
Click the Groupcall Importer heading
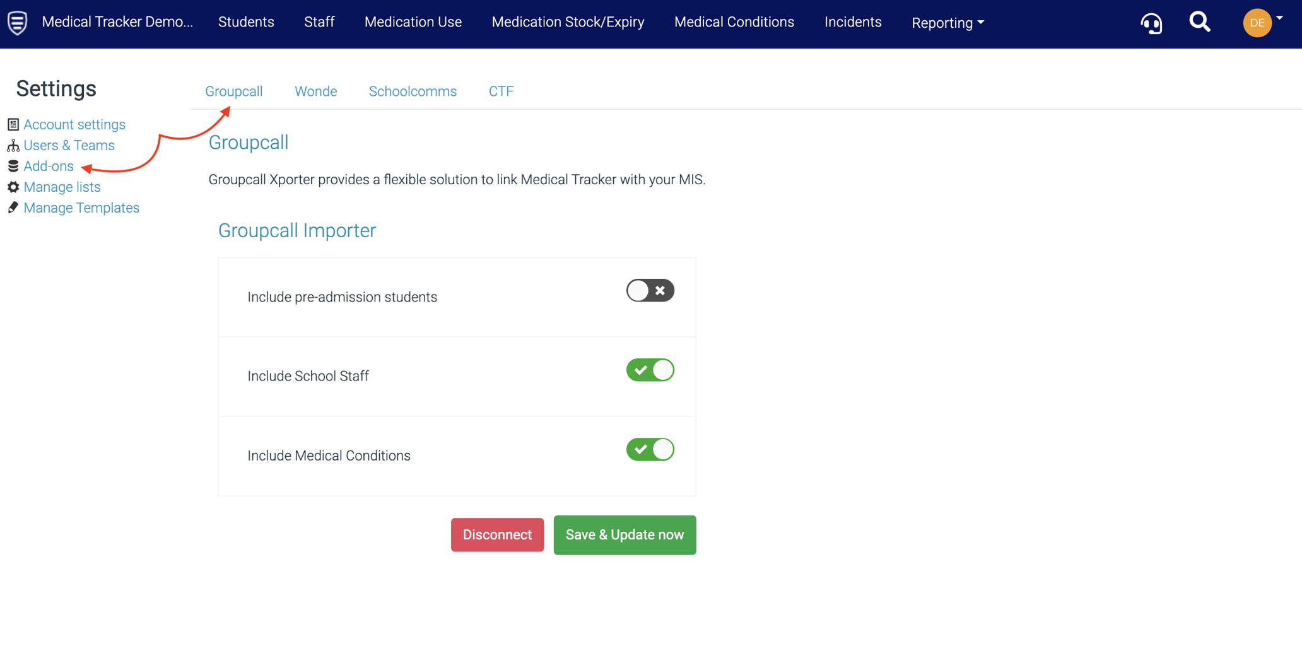(x=297, y=230)
